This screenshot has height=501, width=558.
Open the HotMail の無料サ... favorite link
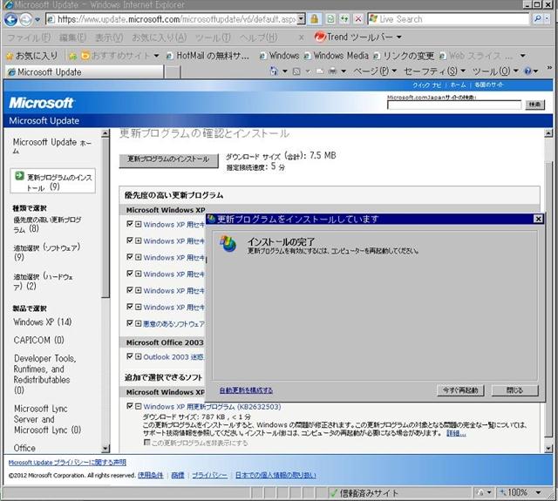[208, 56]
